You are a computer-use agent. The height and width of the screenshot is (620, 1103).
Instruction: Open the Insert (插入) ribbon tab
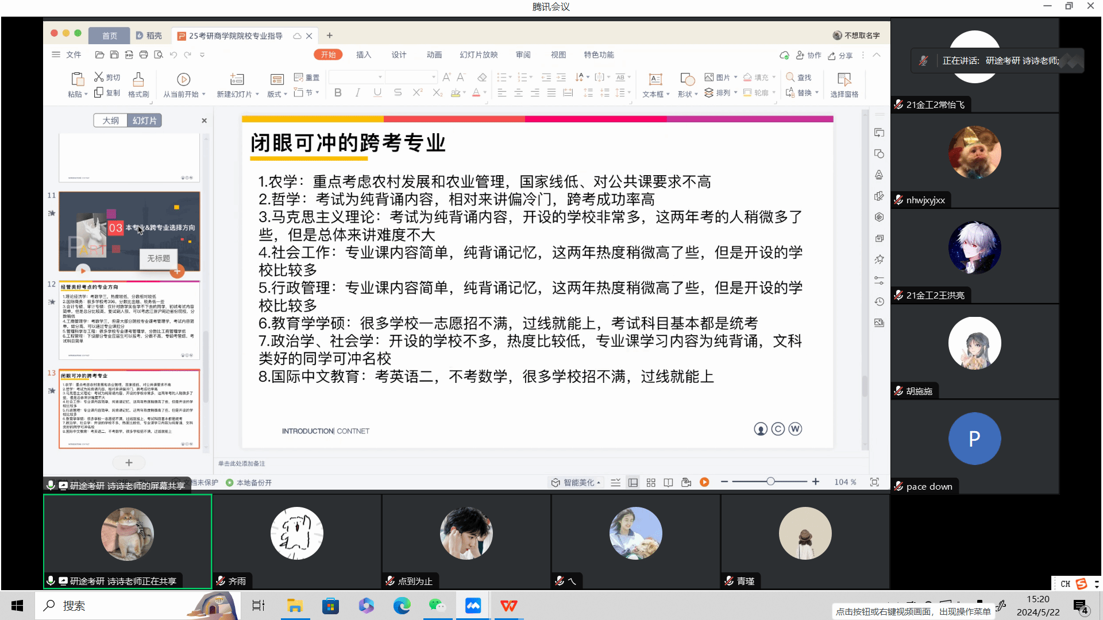tap(364, 55)
